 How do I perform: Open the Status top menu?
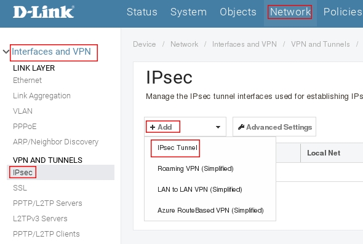coord(142,12)
